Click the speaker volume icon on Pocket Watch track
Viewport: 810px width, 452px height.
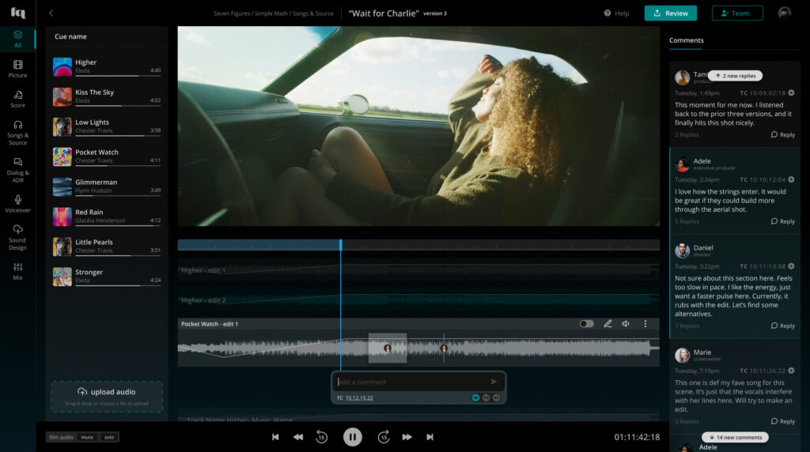click(626, 324)
